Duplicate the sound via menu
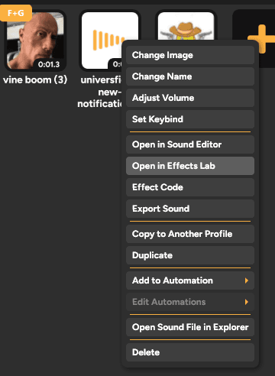This screenshot has width=275, height=376. click(x=190, y=255)
